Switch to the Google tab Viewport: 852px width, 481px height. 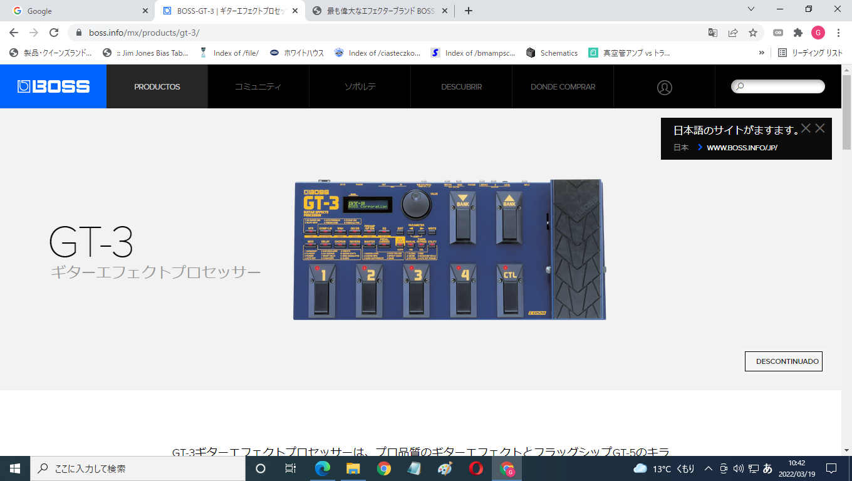tap(78, 11)
